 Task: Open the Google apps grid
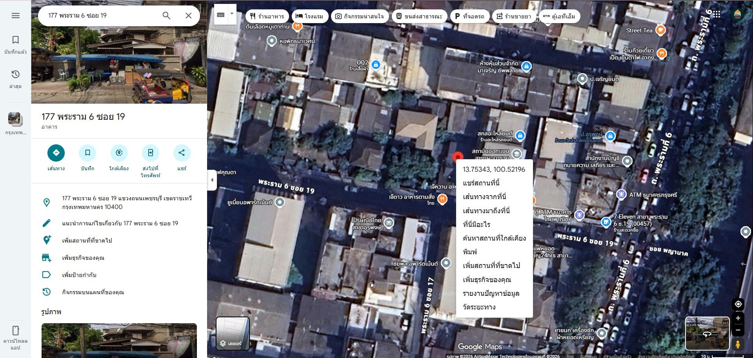[717, 14]
